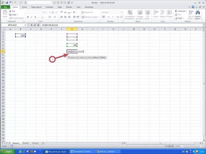Toggle Align Text Right
Image resolution: width=206 pixels, height=154 pixels.
click(x=69, y=17)
